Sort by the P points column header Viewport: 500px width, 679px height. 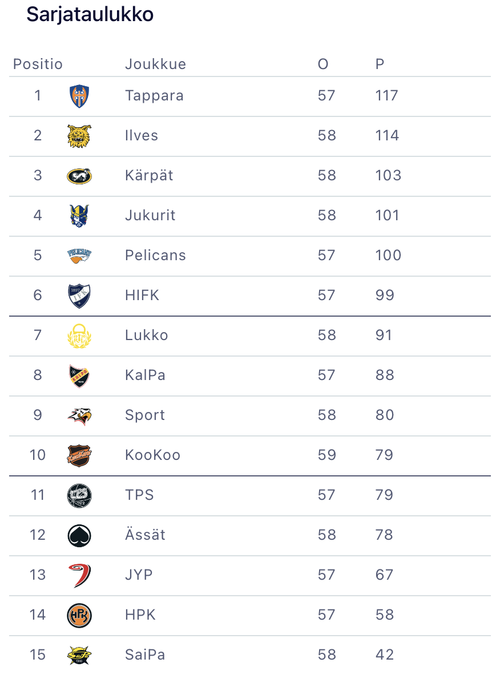(380, 64)
